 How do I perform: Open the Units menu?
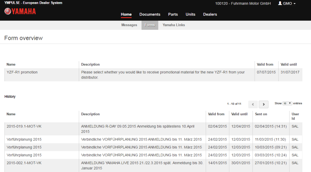(190, 14)
